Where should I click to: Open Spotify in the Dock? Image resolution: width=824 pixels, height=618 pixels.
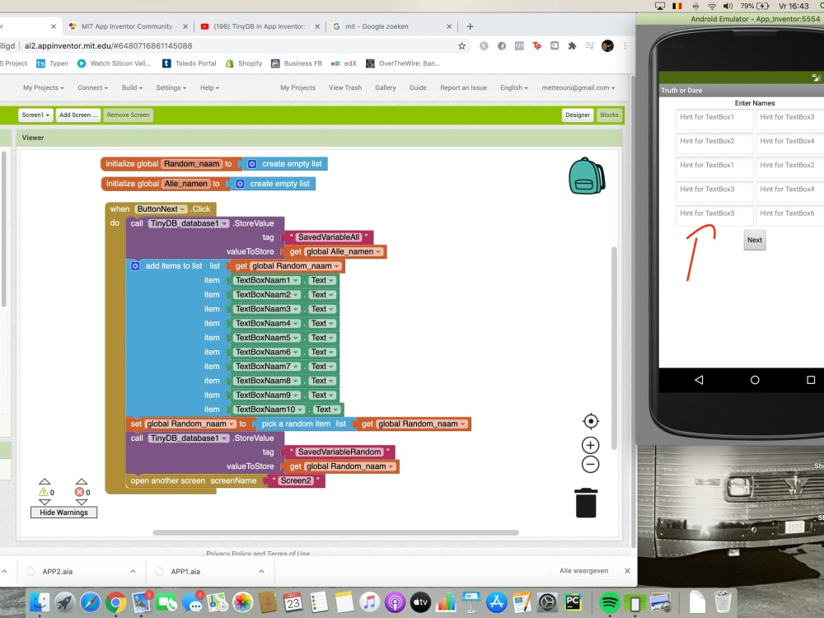610,602
